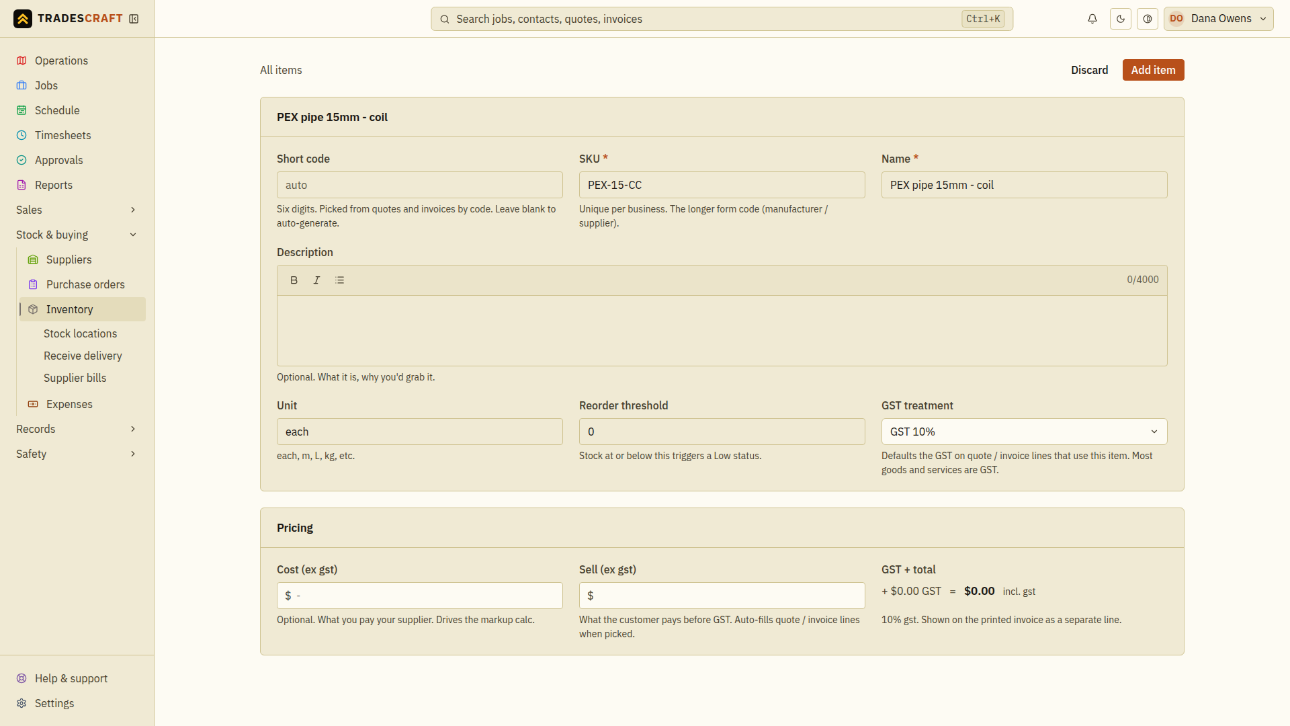Image resolution: width=1290 pixels, height=726 pixels.
Task: Go back to All items
Action: coord(281,70)
